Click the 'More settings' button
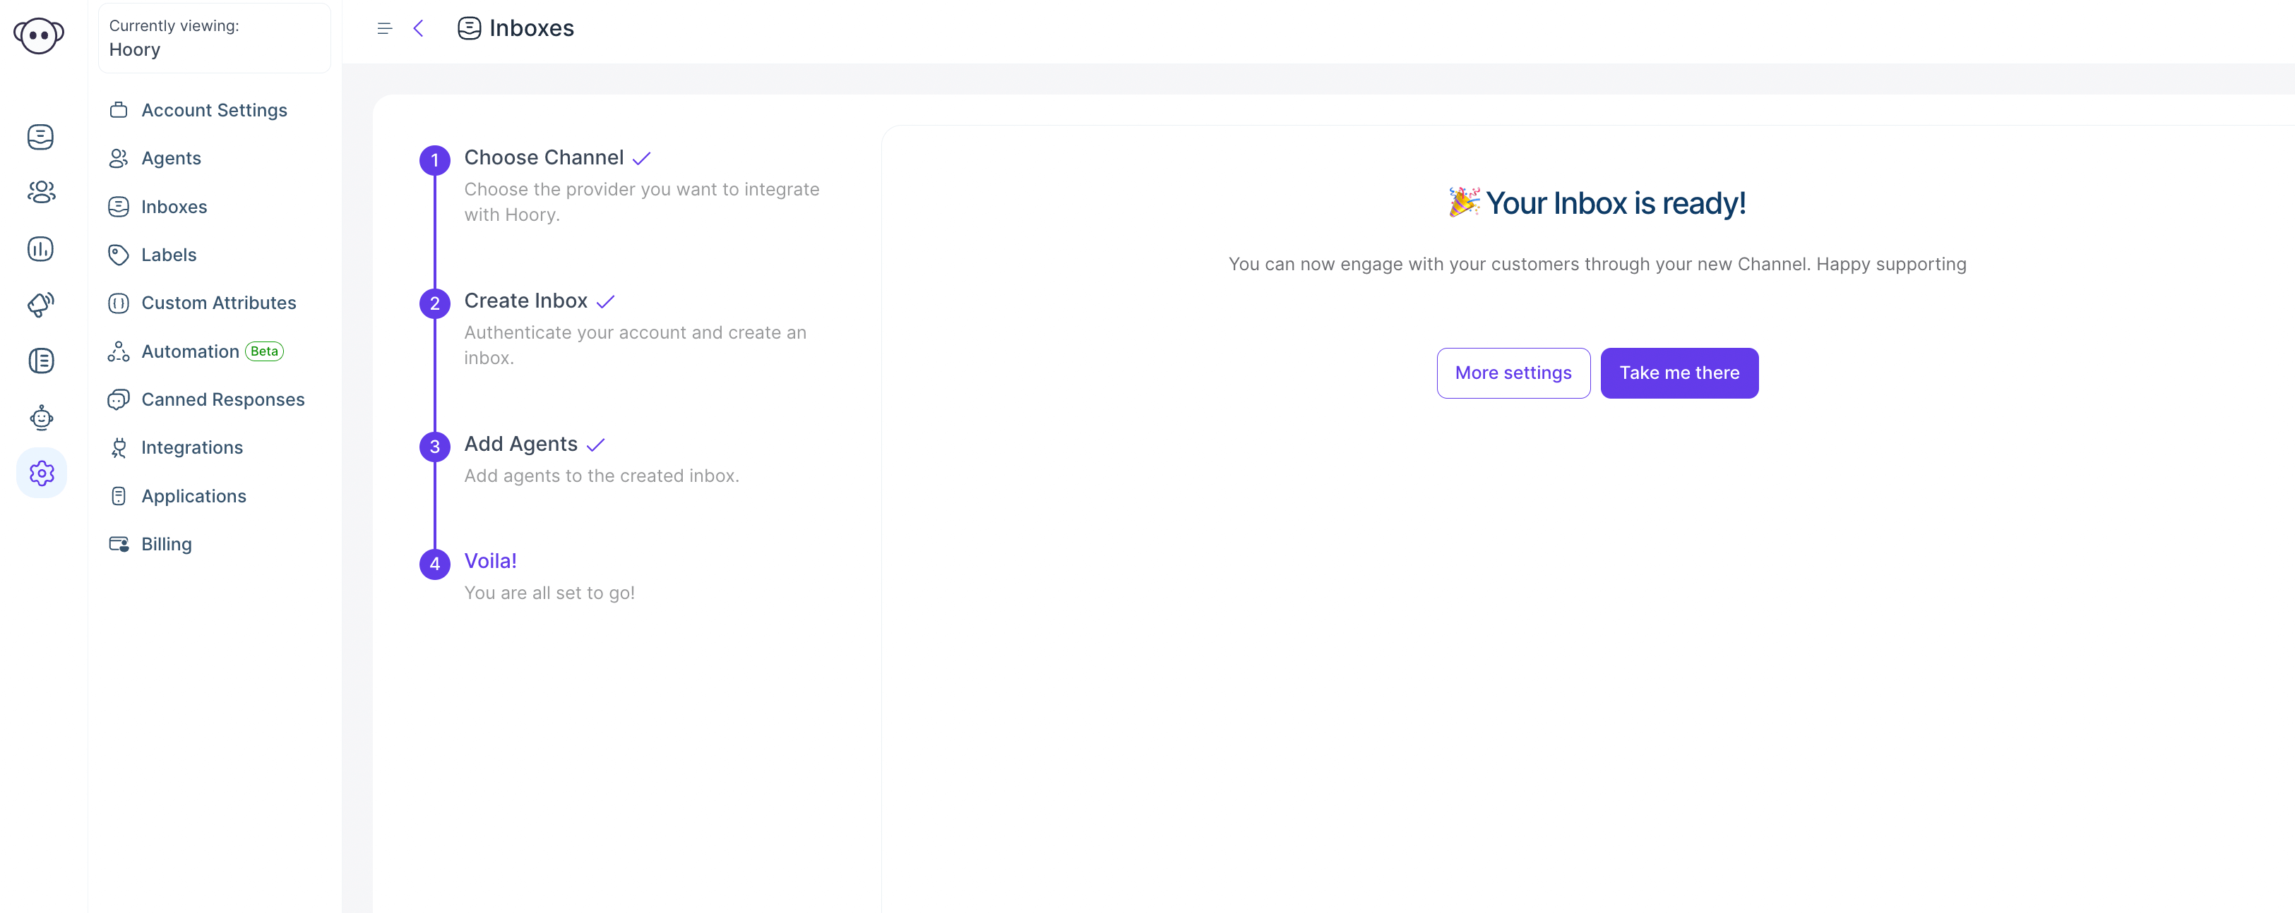 point(1513,372)
